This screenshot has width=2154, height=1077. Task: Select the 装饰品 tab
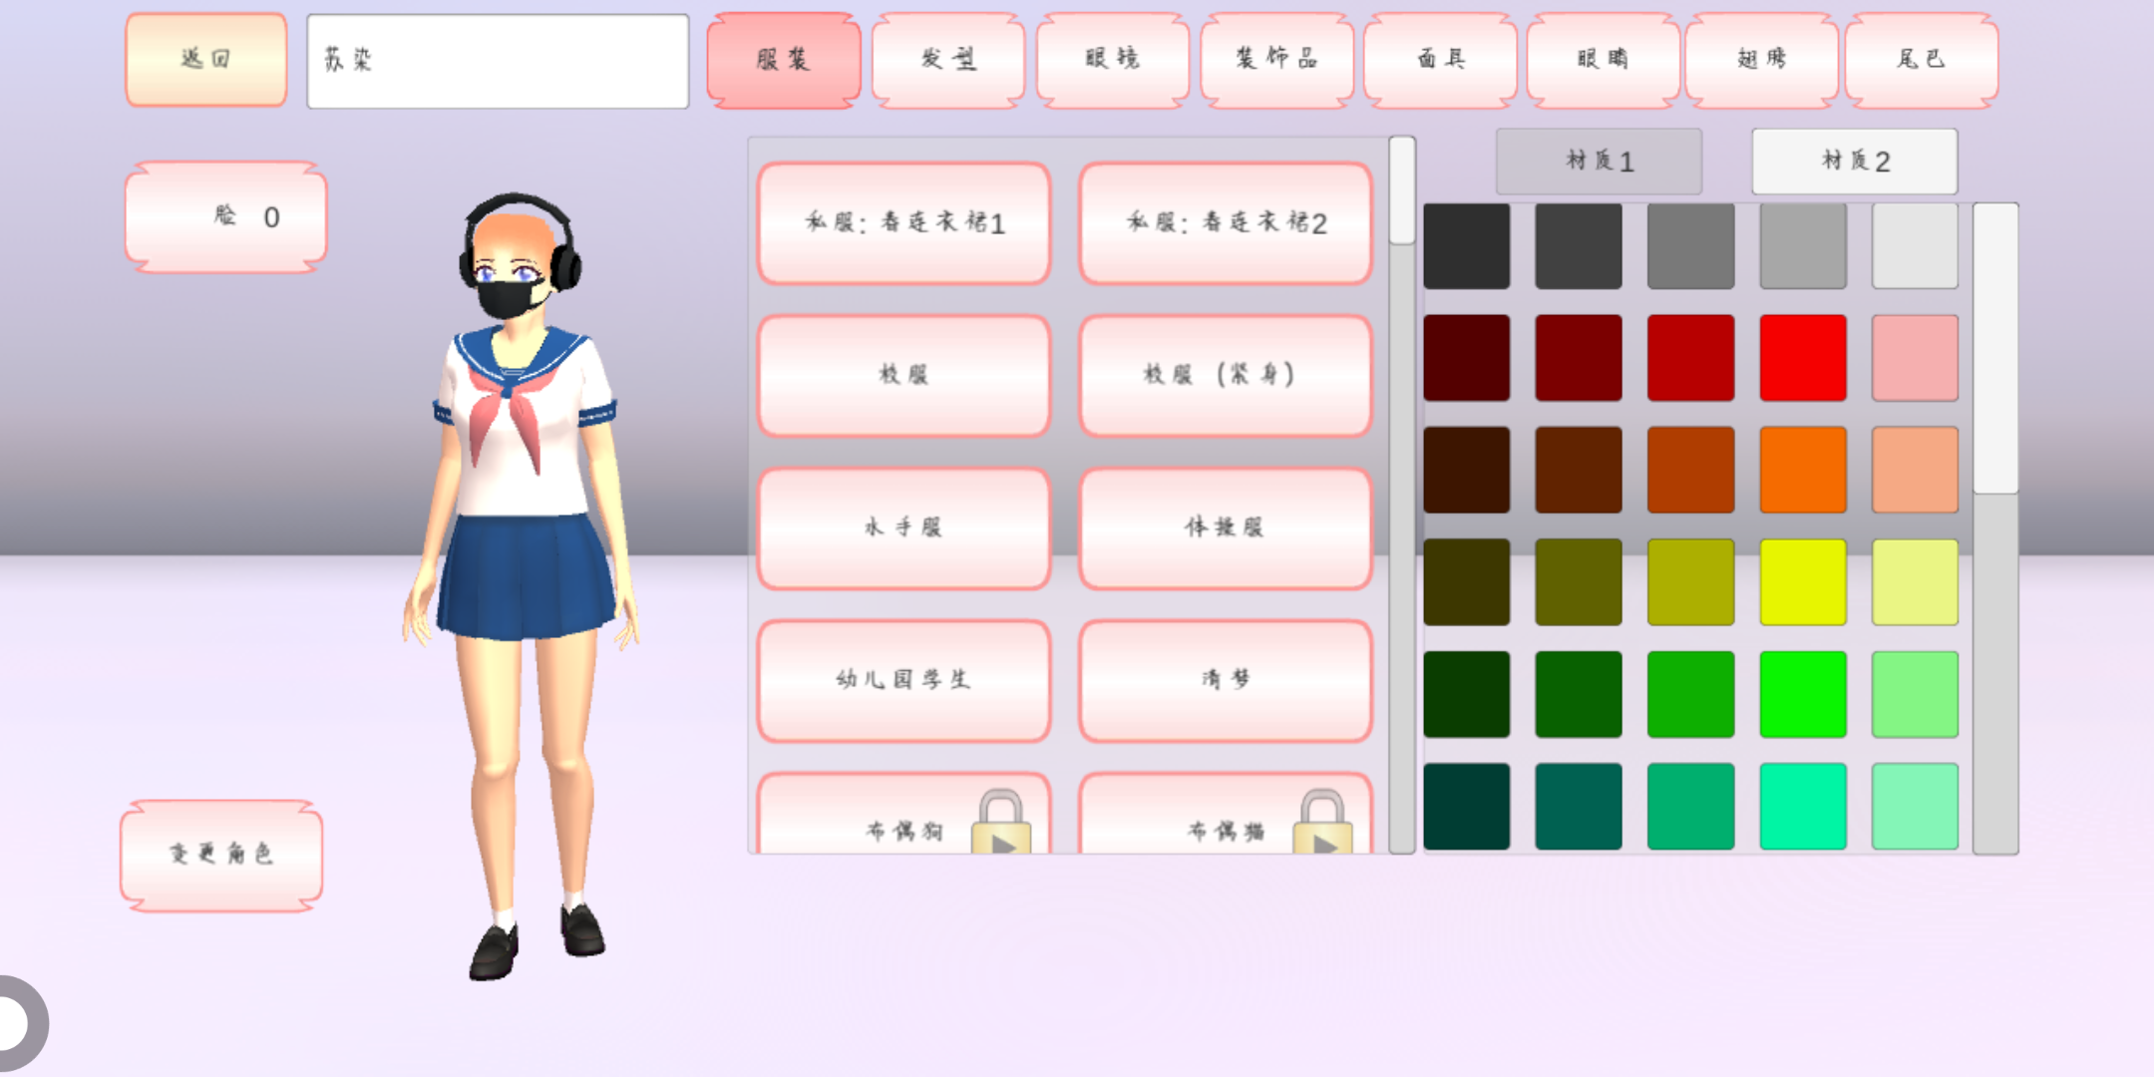pos(1276,60)
